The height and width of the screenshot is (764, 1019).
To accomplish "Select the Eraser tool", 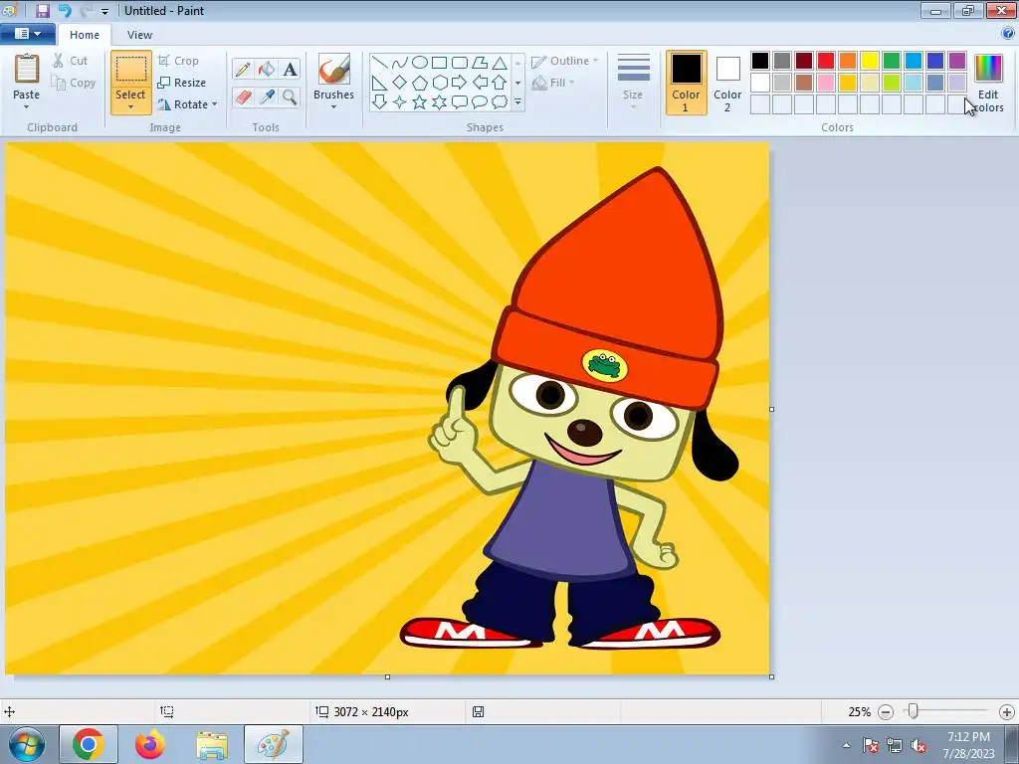I will [x=243, y=97].
